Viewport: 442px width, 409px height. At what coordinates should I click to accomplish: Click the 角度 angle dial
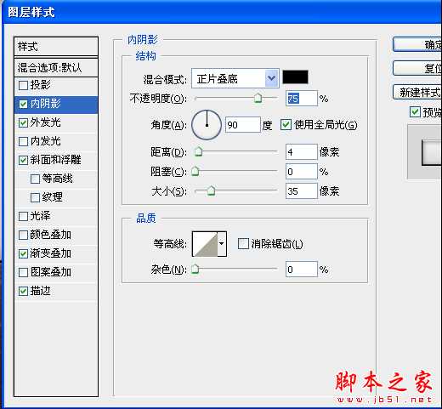[207, 125]
